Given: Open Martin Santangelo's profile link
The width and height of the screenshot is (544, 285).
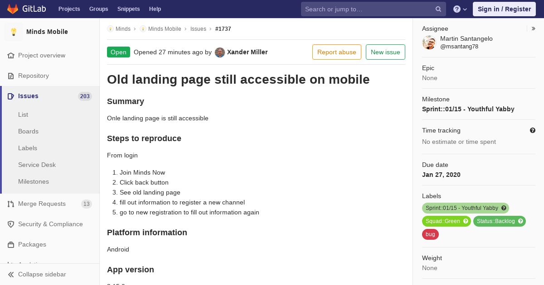Looking at the screenshot, I should coord(466,39).
